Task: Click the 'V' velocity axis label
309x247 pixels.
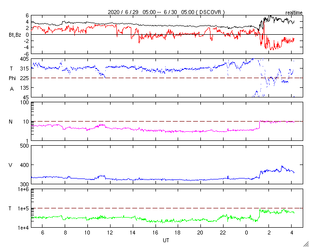Action: pyautogui.click(x=11, y=165)
